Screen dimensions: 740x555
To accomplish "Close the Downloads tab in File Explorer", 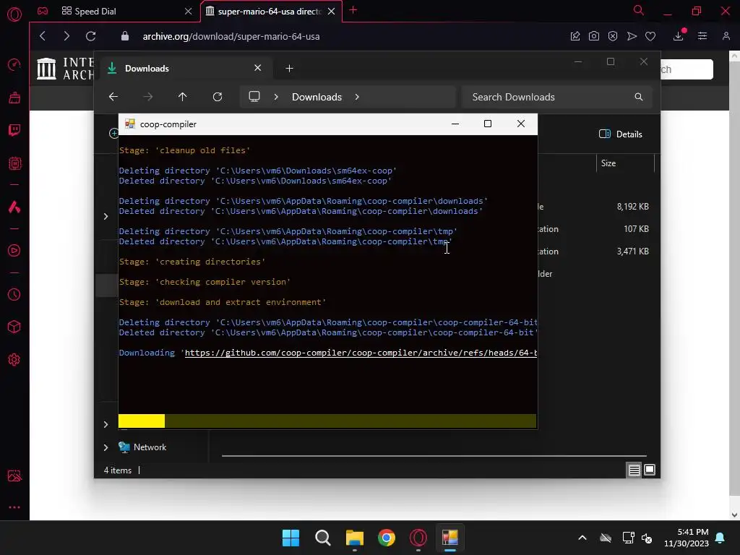I will (258, 68).
